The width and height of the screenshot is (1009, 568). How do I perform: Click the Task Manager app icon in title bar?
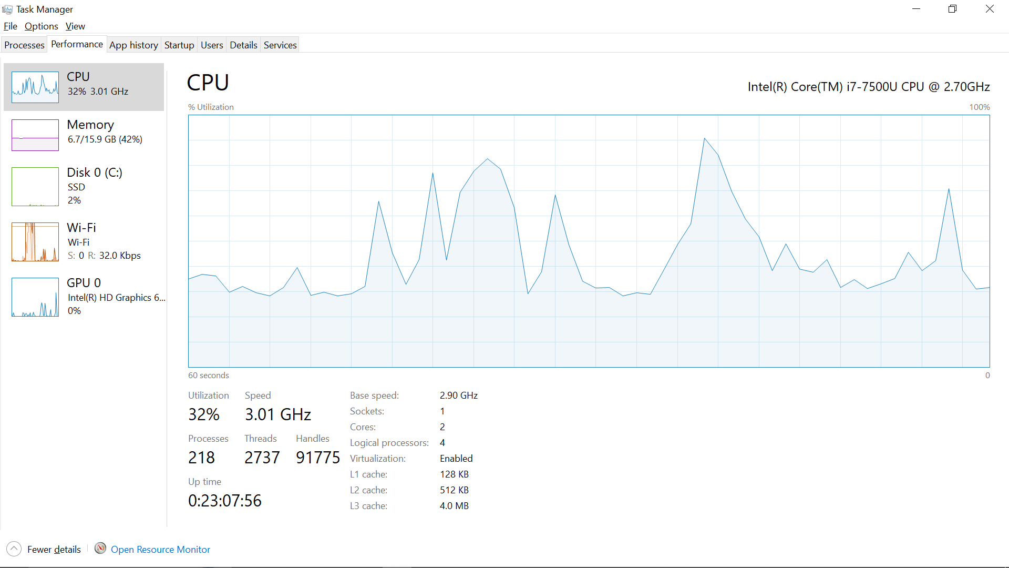tap(7, 9)
